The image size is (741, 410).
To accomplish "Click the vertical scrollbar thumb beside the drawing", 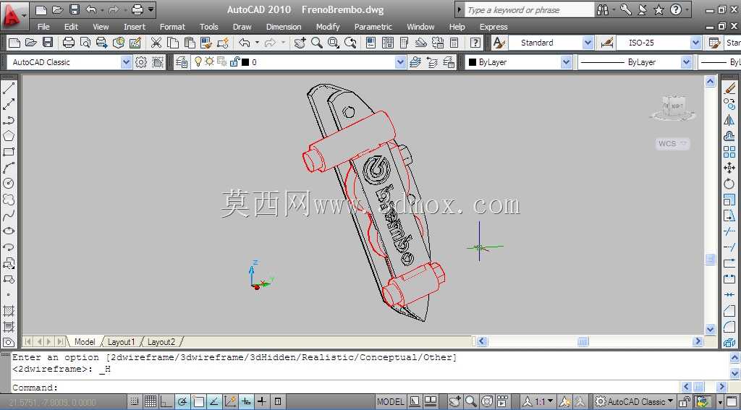I will tap(711, 259).
